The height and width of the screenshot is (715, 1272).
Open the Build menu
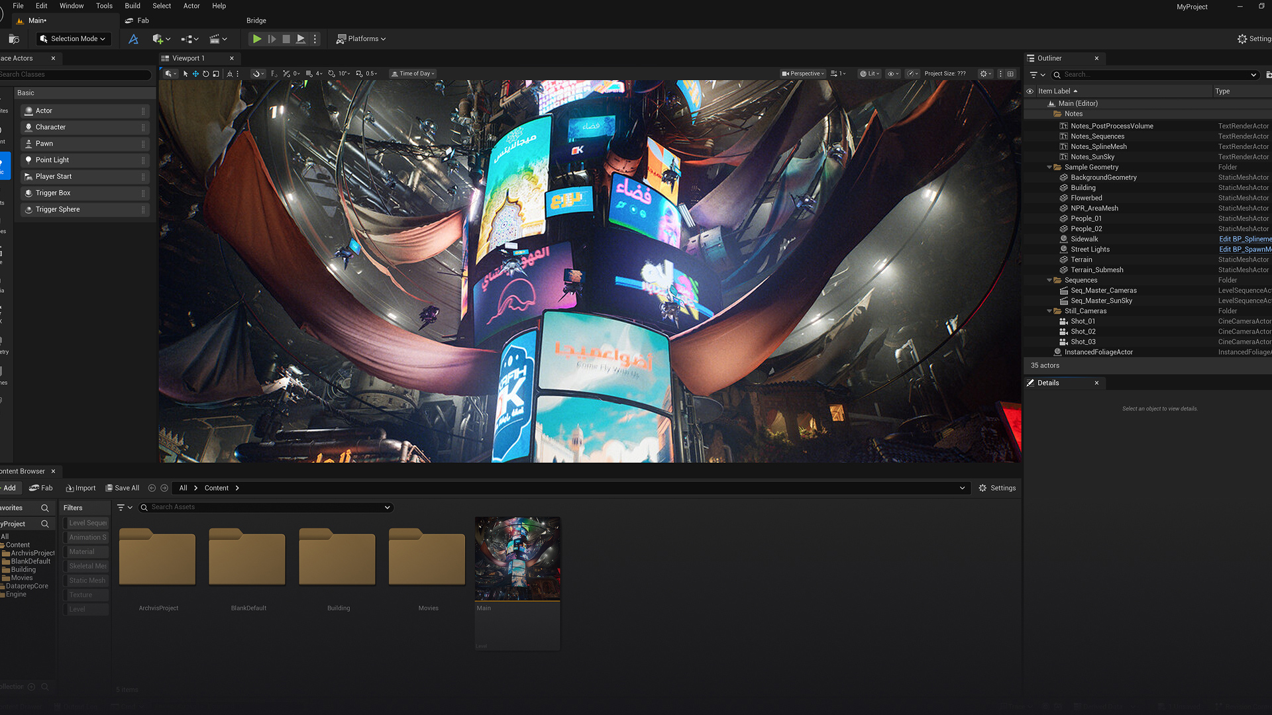(x=132, y=6)
